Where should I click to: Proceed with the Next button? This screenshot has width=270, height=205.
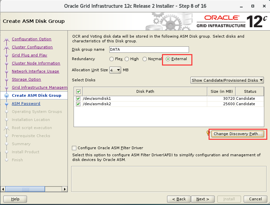click(x=203, y=199)
